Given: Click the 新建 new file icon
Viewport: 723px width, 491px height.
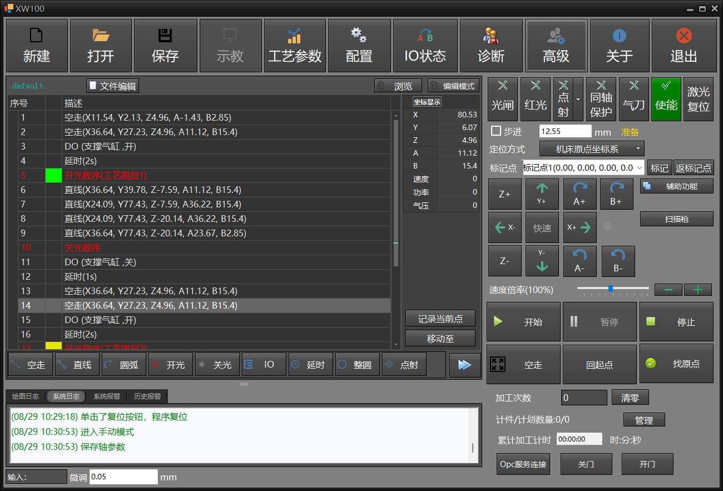Looking at the screenshot, I should tap(36, 46).
